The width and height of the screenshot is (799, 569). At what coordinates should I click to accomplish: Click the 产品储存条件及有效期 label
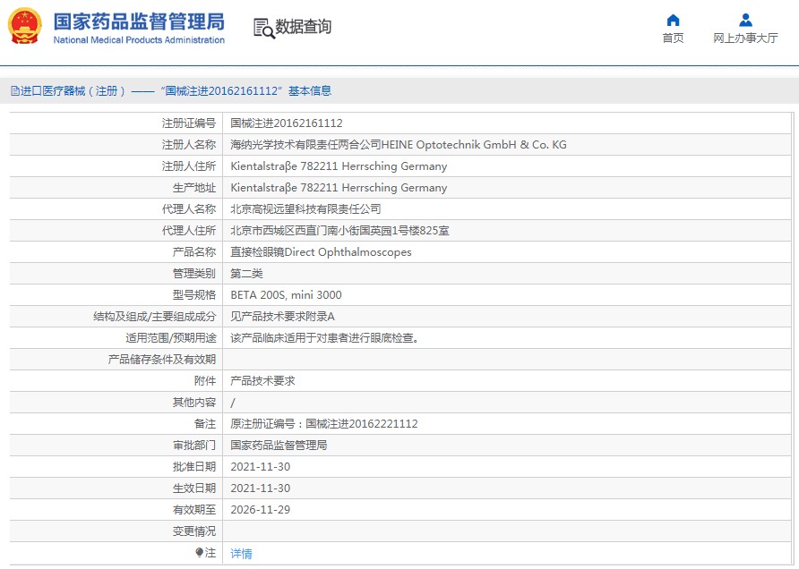[x=162, y=360]
